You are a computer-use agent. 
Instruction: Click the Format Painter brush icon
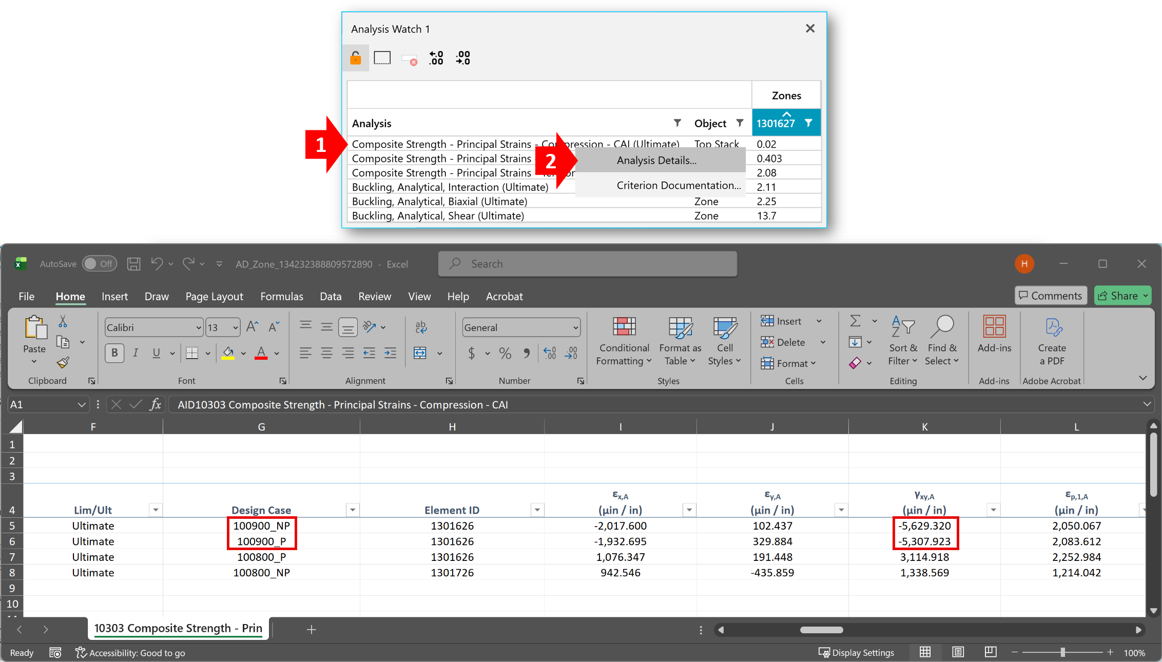pos(63,363)
